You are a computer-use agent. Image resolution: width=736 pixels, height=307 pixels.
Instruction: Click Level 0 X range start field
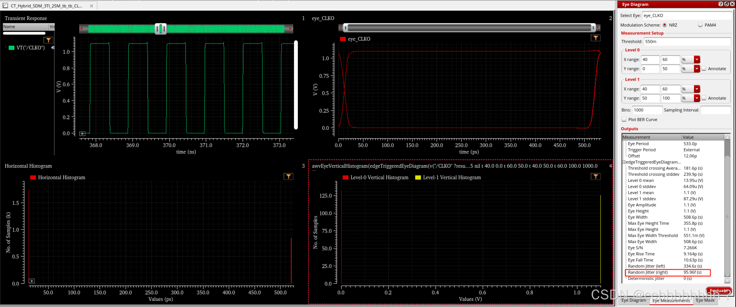point(650,59)
